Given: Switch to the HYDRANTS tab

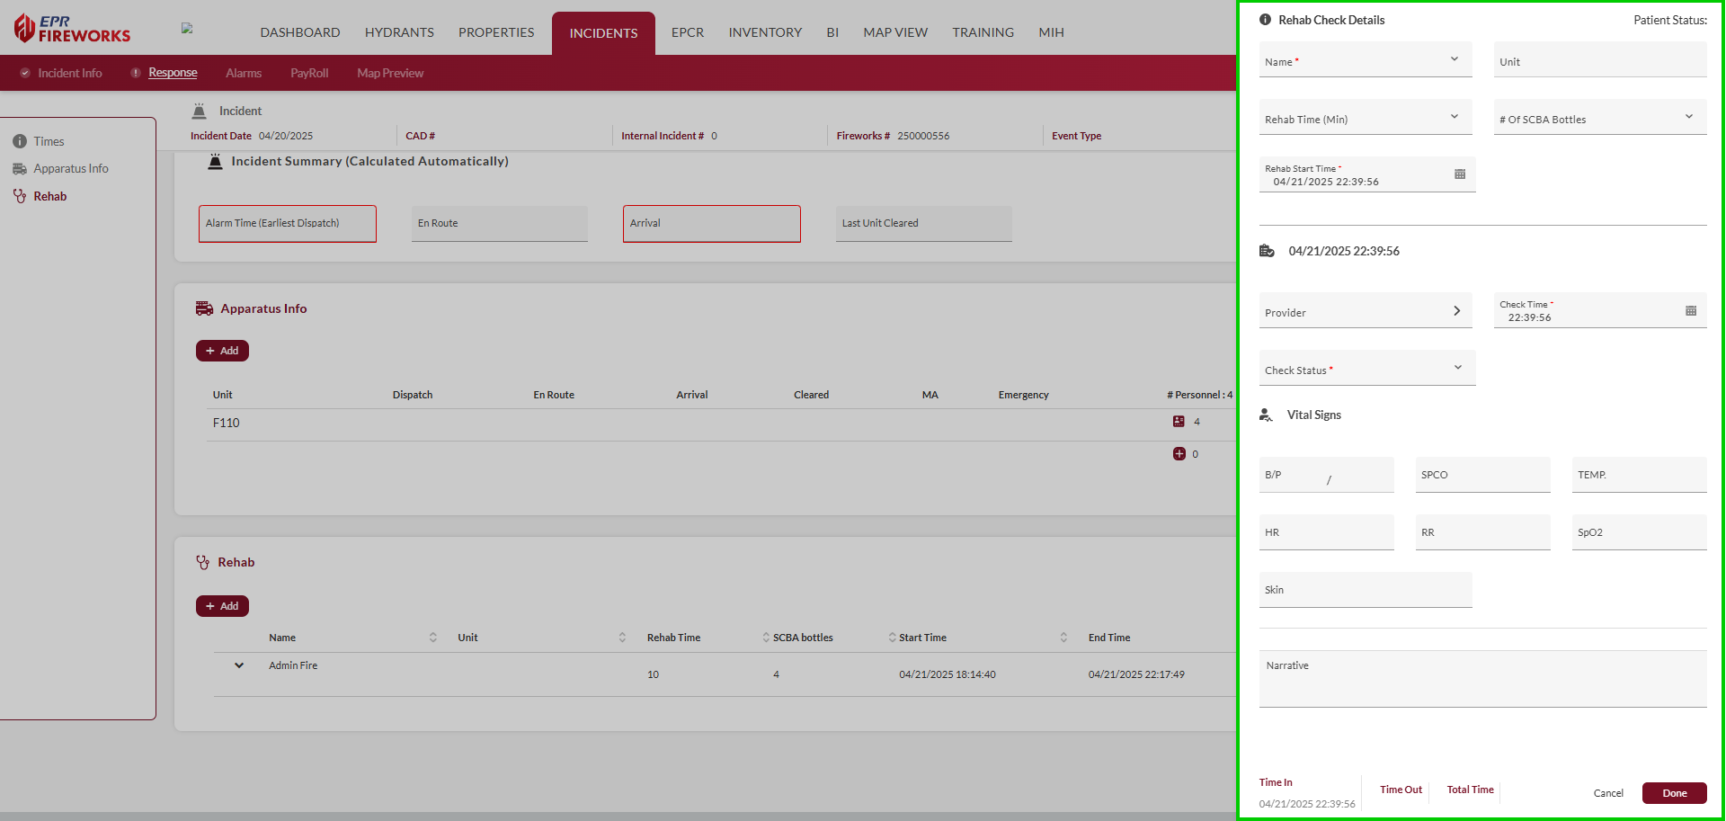Looking at the screenshot, I should tap(399, 32).
